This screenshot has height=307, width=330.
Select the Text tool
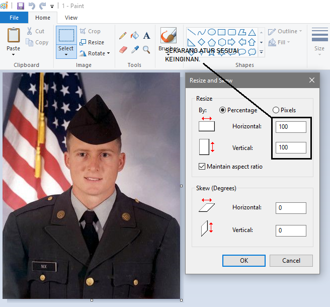click(147, 35)
